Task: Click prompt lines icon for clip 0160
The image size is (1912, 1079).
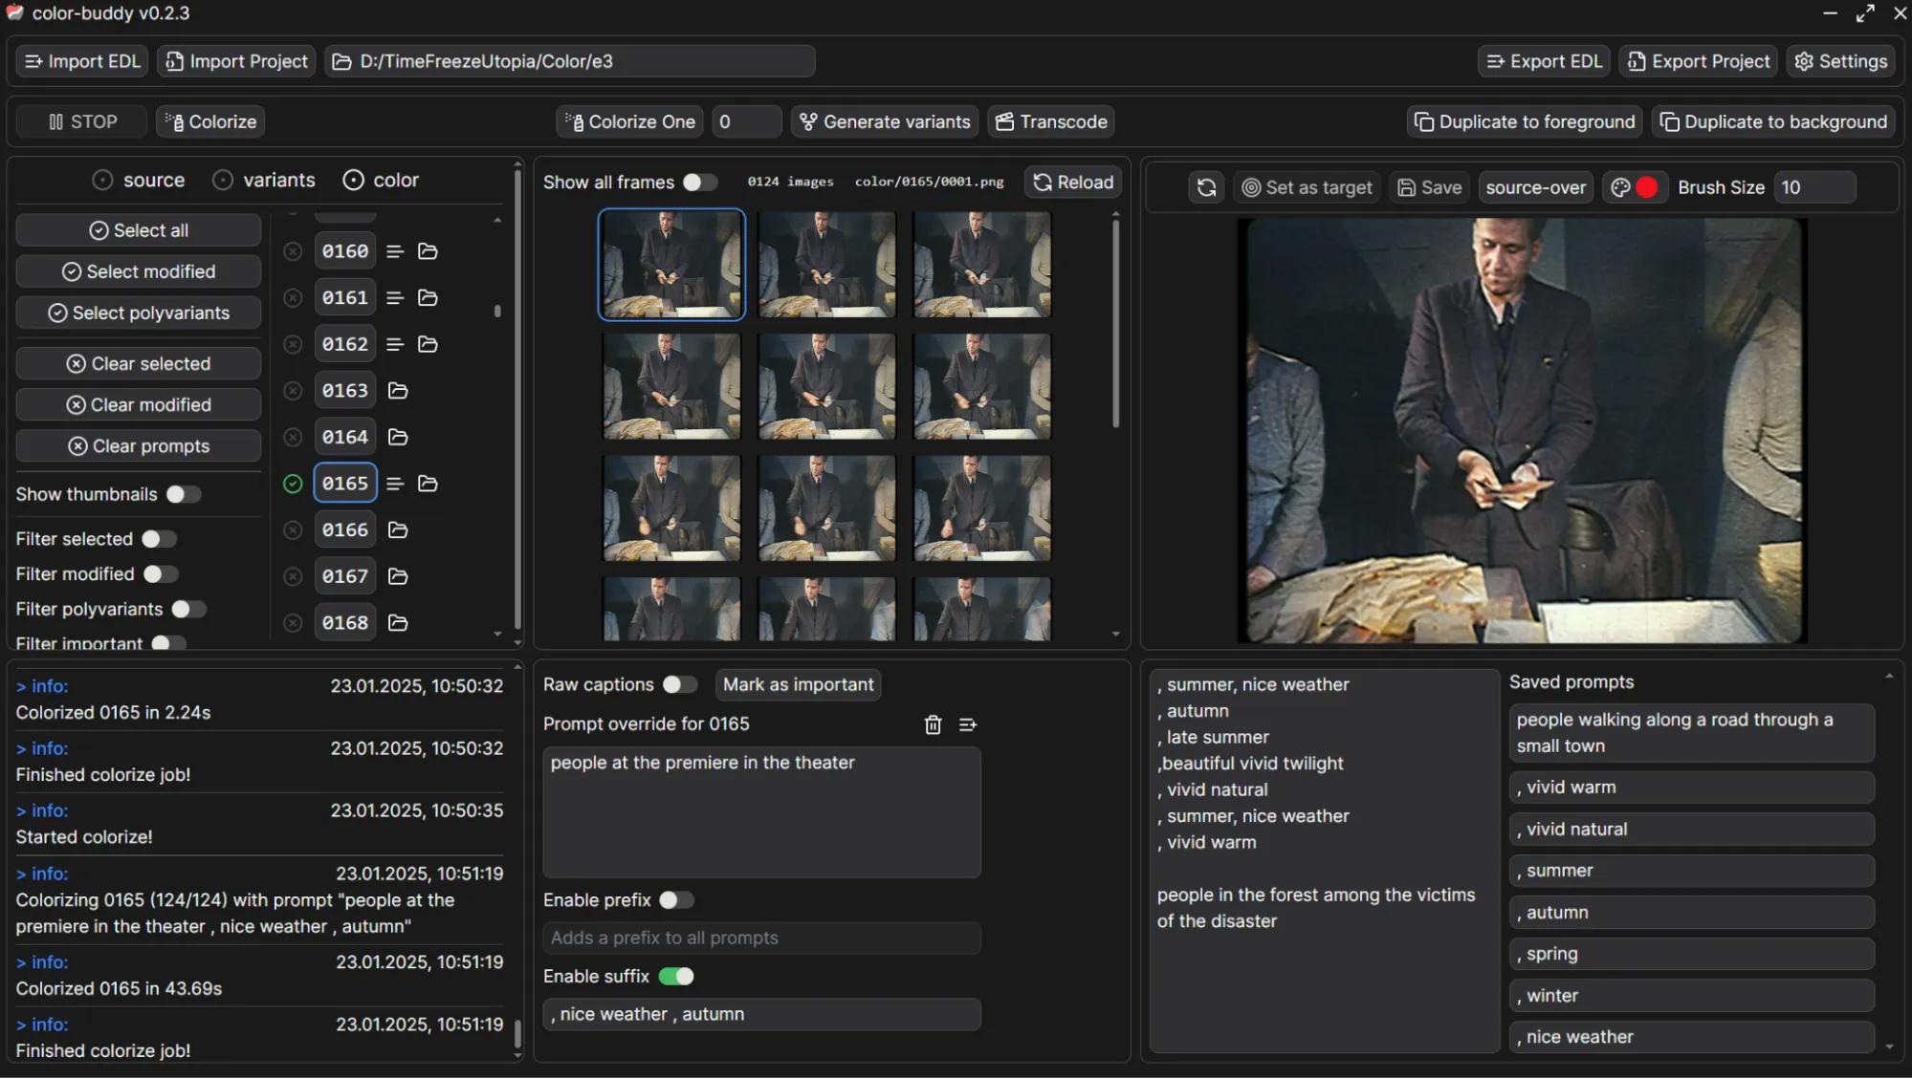Action: (395, 251)
